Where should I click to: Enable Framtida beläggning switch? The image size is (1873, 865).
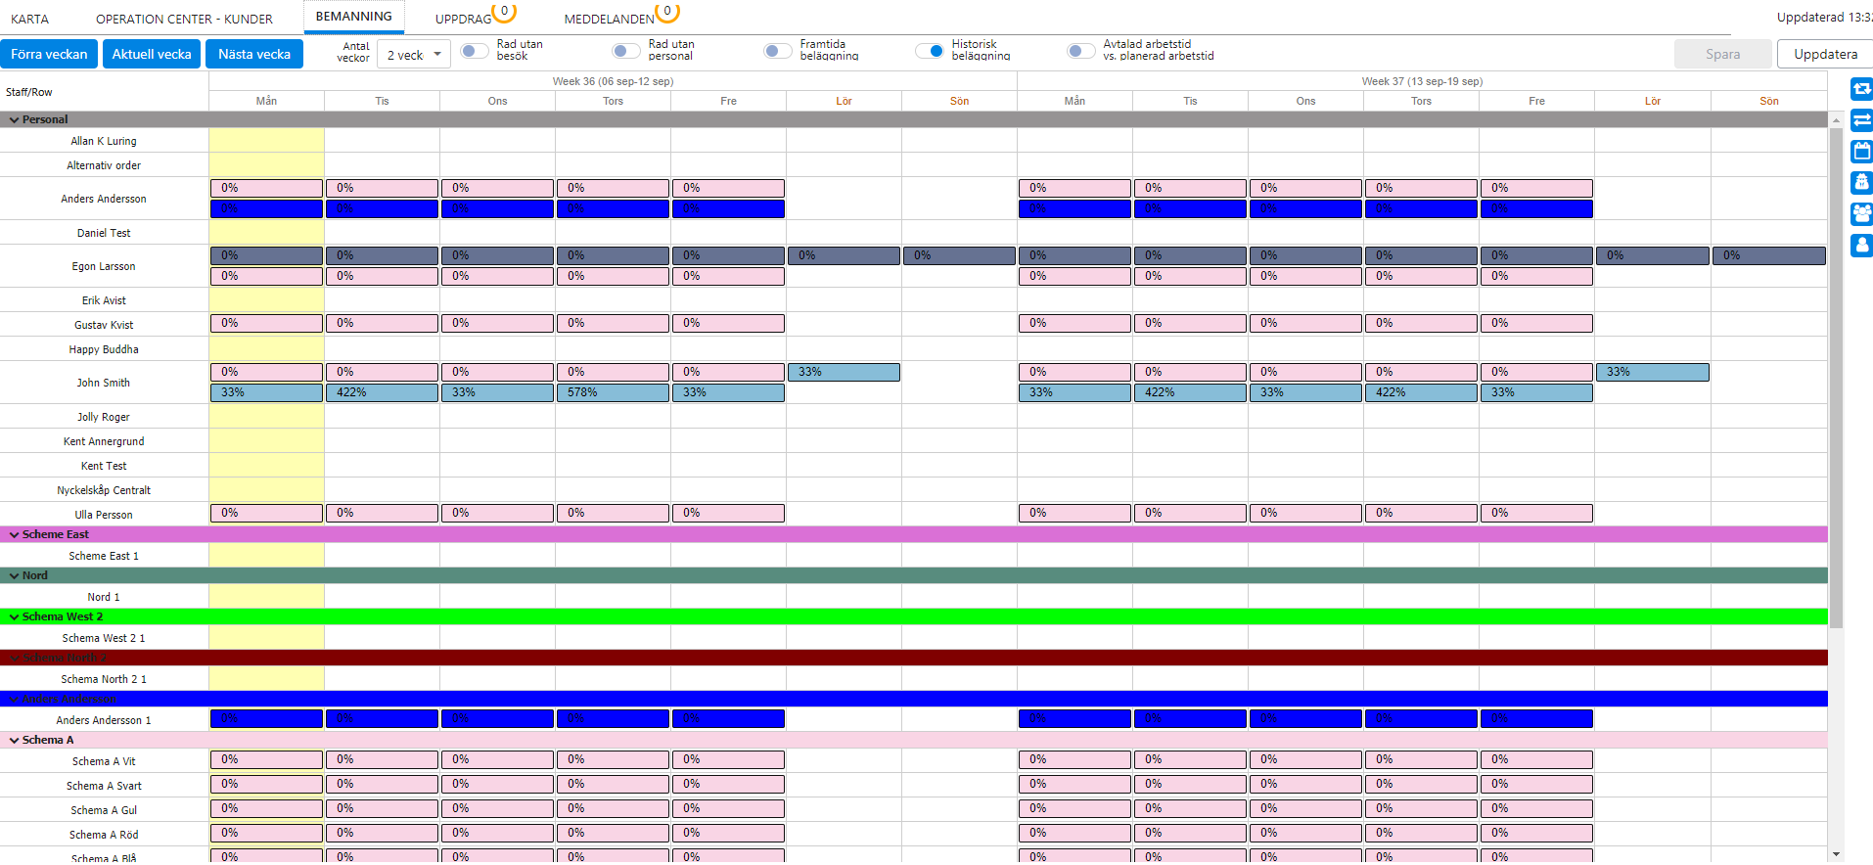point(778,51)
